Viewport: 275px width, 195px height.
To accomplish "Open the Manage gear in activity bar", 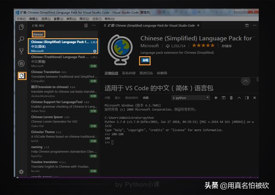I will point(21,172).
